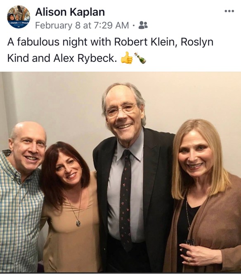
Task: Click the Jewish and Proud profile frame badge
Action: [x=19, y=24]
